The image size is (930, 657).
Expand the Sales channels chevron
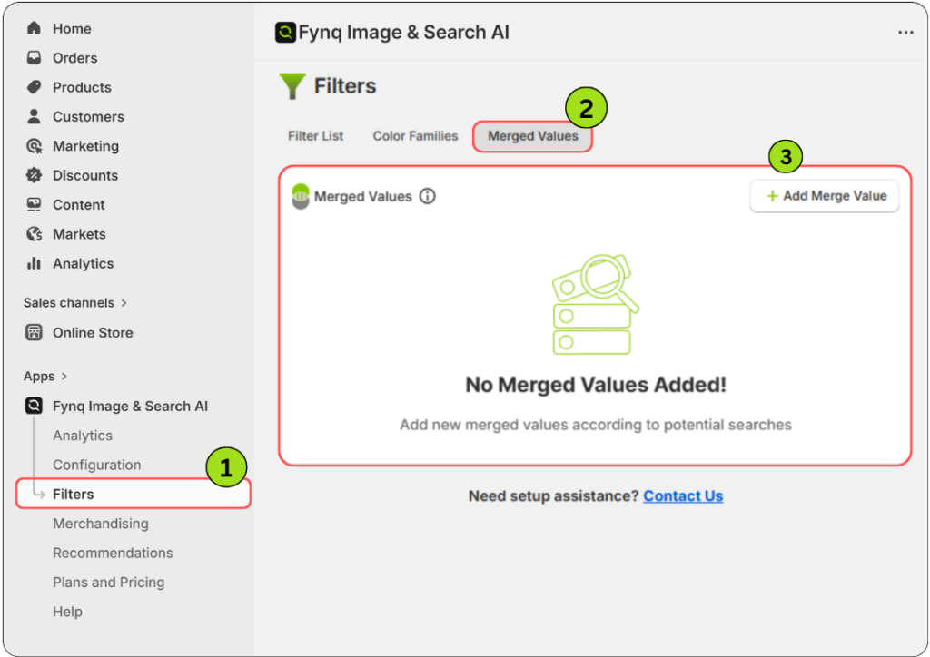(124, 303)
